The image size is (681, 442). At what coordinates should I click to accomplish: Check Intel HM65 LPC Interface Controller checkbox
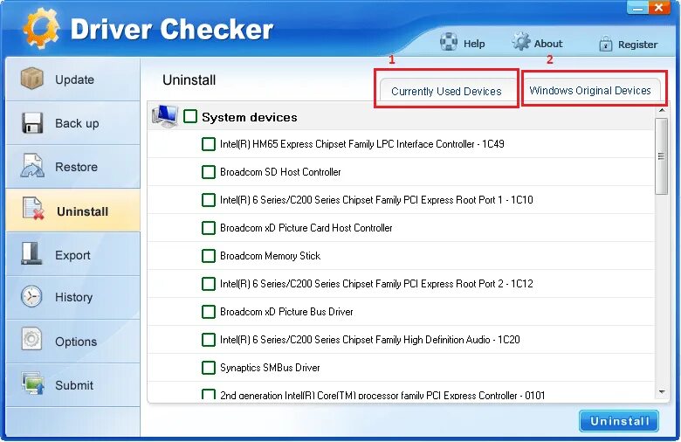click(x=209, y=144)
